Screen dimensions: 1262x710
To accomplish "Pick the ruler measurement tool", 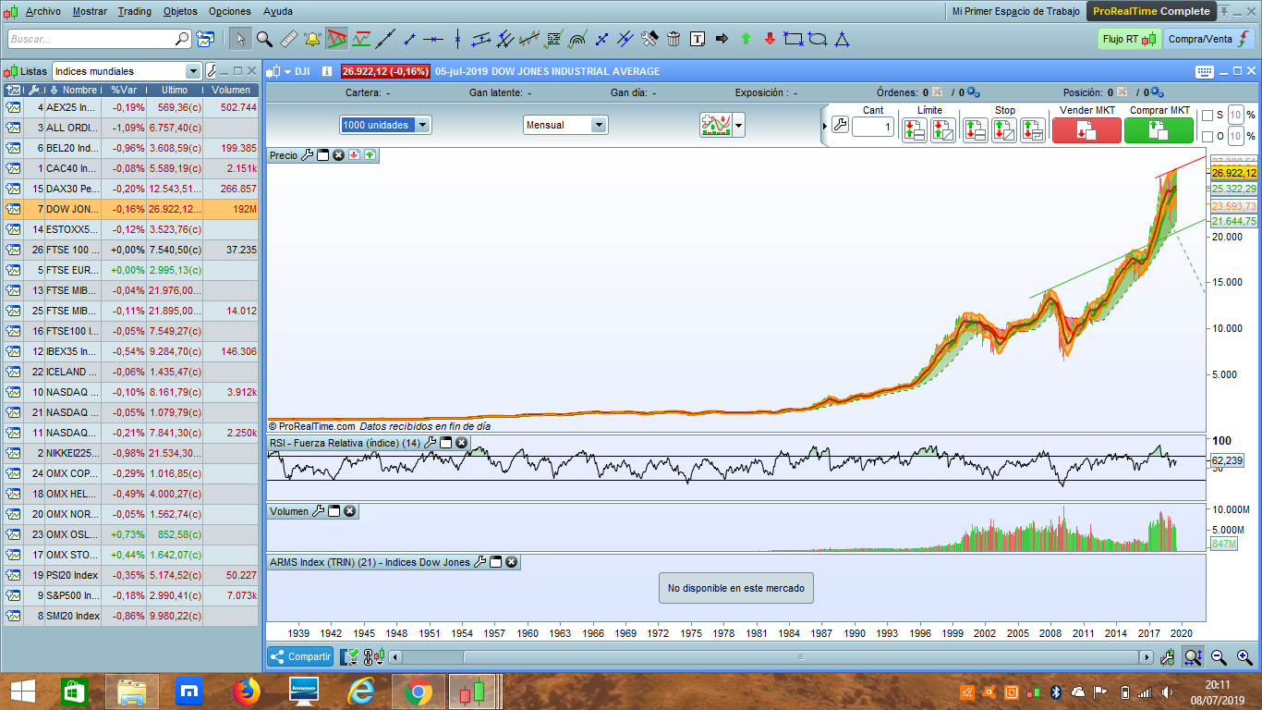I will coord(288,39).
